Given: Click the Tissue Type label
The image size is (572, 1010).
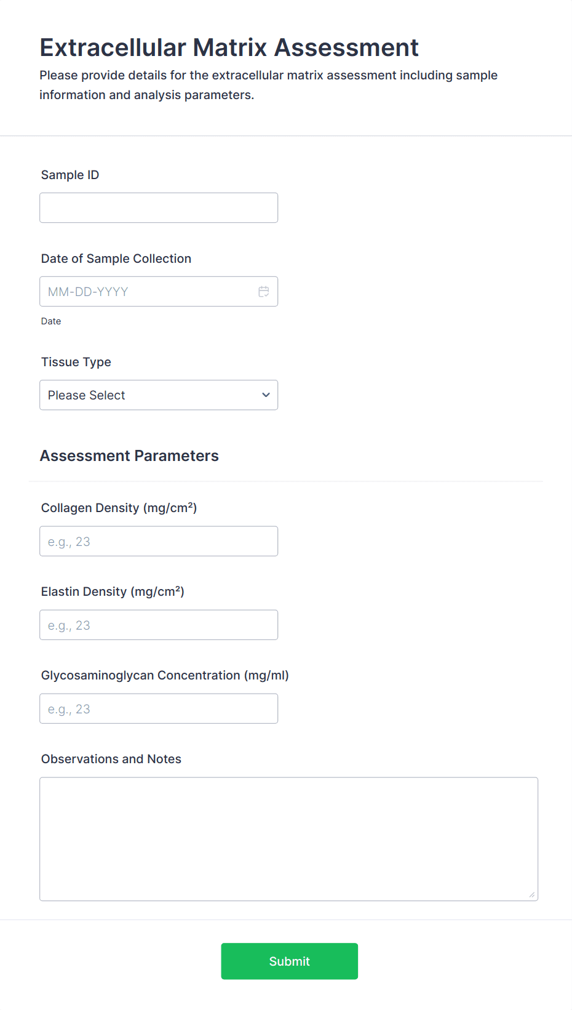Looking at the screenshot, I should 76,362.
